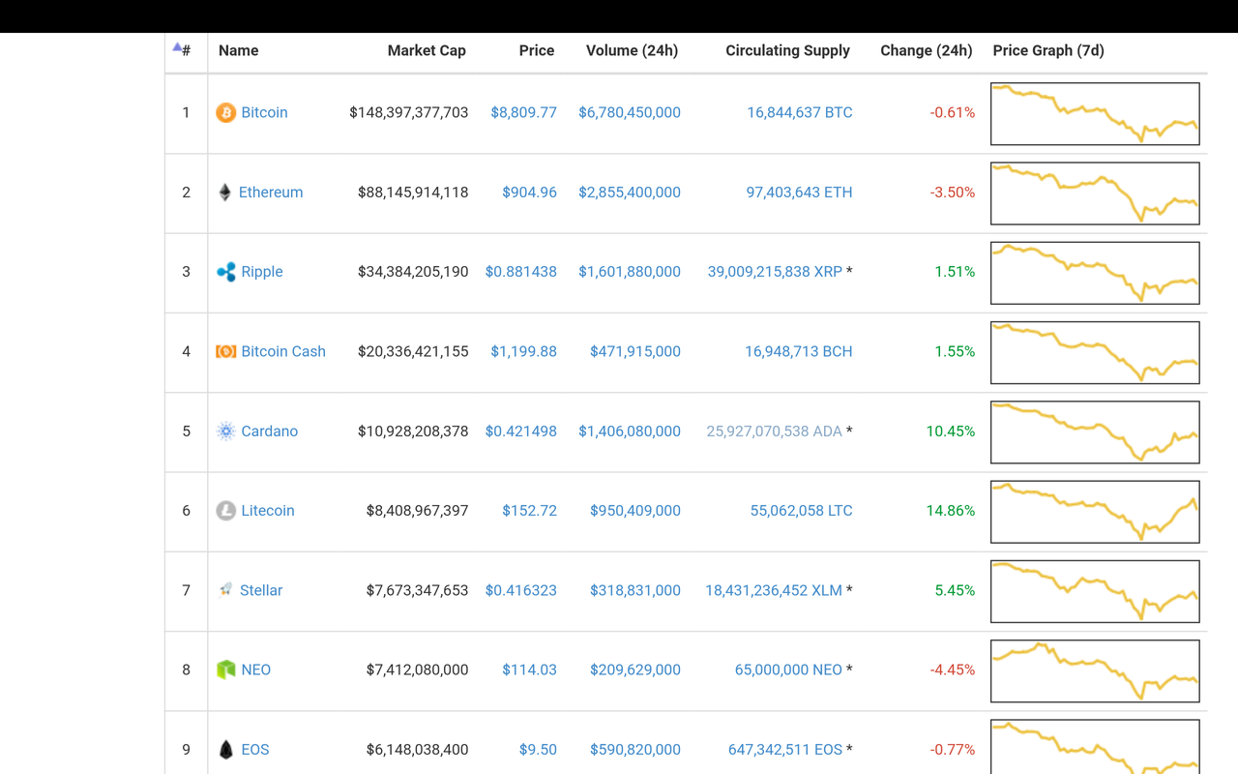Click Bitcoin price $8,809.77

(x=523, y=112)
